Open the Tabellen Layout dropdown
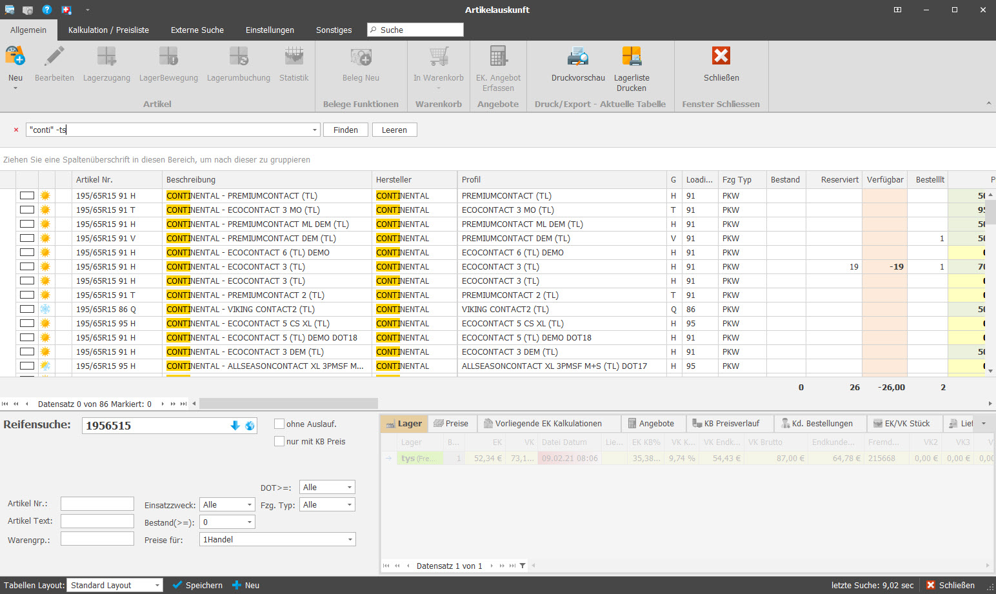The height and width of the screenshot is (594, 996). click(x=157, y=585)
